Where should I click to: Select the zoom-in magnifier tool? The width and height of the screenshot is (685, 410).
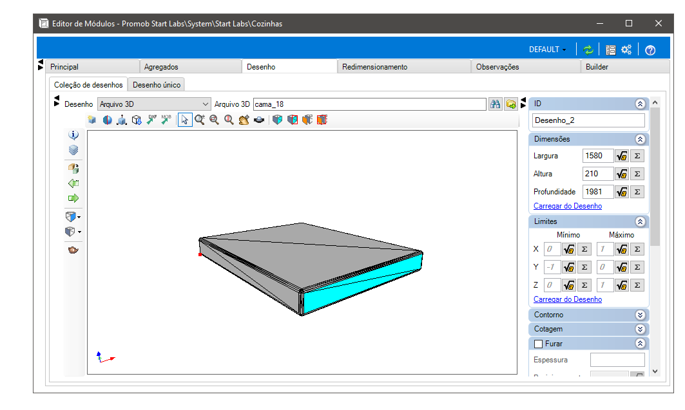[200, 120]
